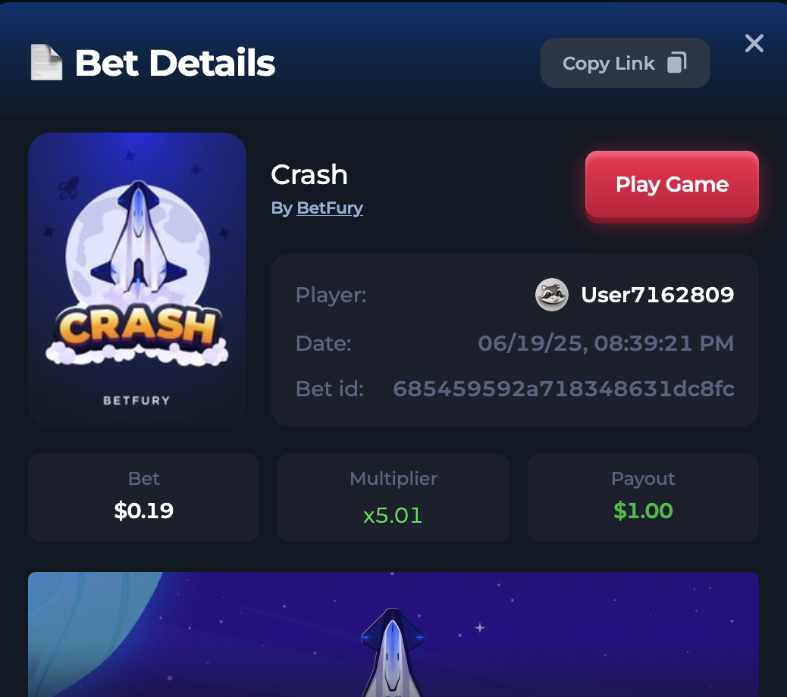787x697 pixels.
Task: Open the BetFury provider link
Action: 330,208
